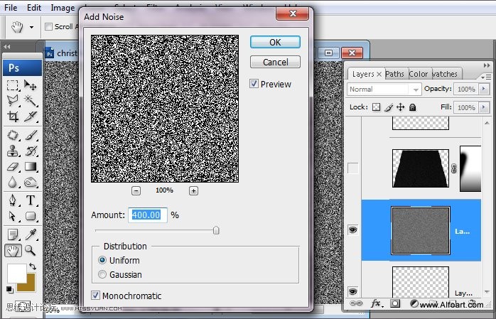Viewport: 496px width, 319px height.
Task: Expand the Fill value arrow
Action: 482,107
